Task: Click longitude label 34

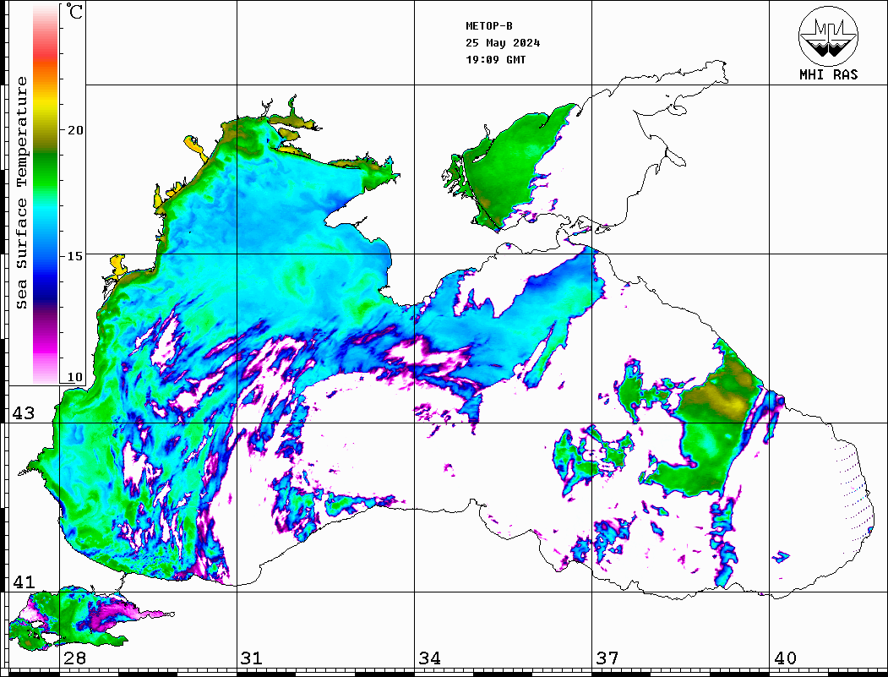Action: click(429, 658)
